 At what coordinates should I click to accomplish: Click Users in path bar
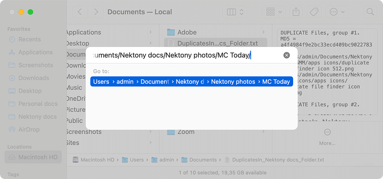133,160
